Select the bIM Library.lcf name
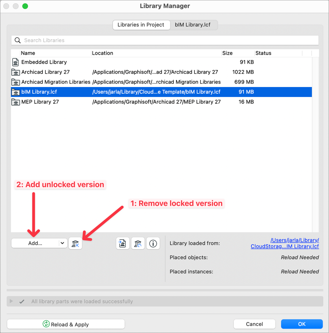Image resolution: width=329 pixels, height=333 pixels. click(x=39, y=92)
